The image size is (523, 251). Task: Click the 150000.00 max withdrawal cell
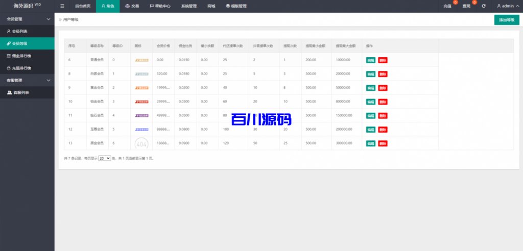347,116
